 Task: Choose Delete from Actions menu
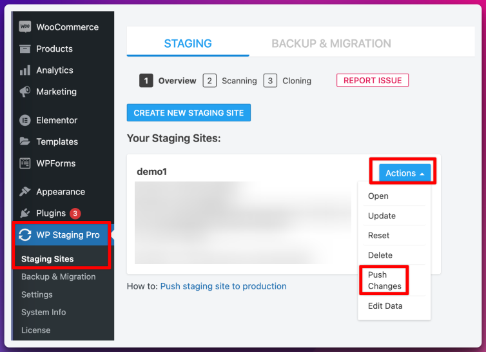394,255
